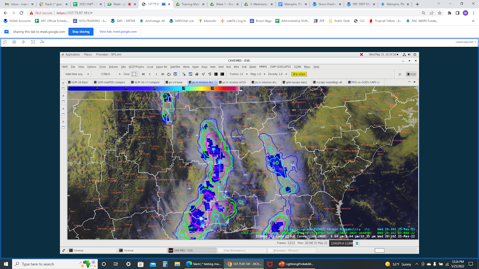This screenshot has height=269, width=479.
Task: Open the NWSChat Live bookmark
Action: 181,21
